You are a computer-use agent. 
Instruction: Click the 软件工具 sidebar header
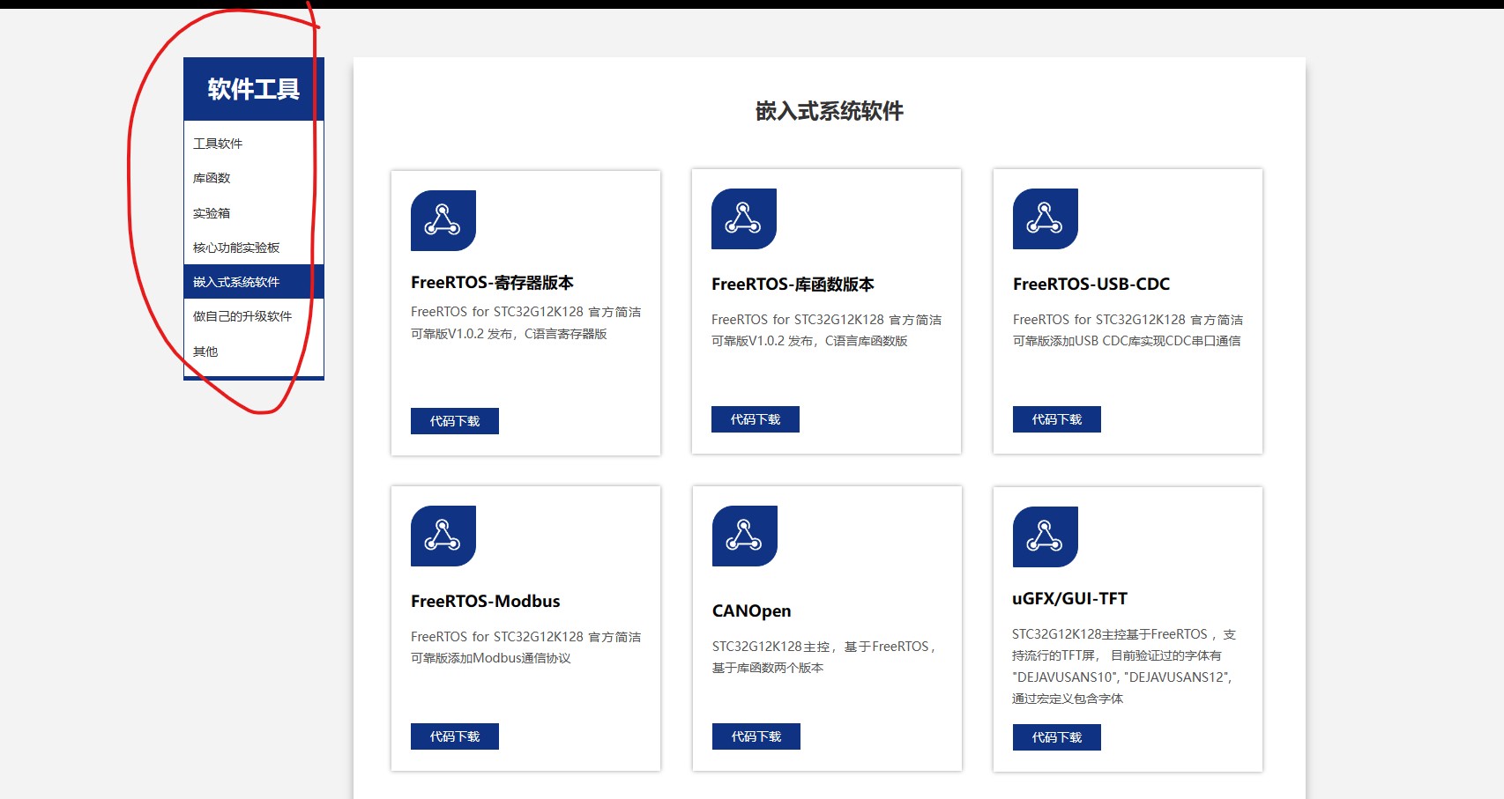point(254,89)
